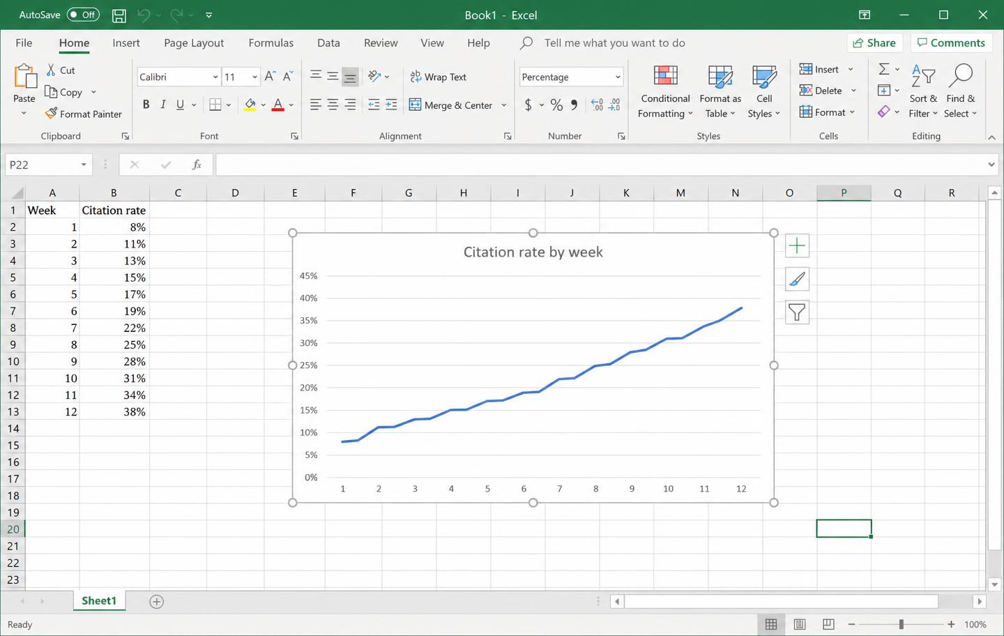Open Comments pane
This screenshot has width=1004, height=636.
[x=951, y=43]
